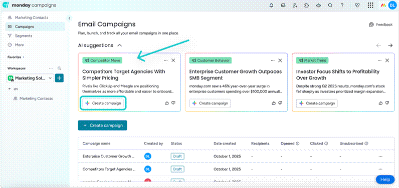Go to next AI suggestions
Viewport: 399px width, 188px height.
(x=390, y=45)
